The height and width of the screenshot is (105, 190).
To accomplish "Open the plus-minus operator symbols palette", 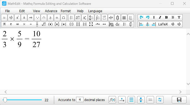I will pyautogui.click(x=24, y=17).
